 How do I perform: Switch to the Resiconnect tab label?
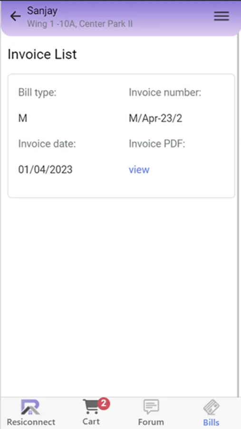31,422
